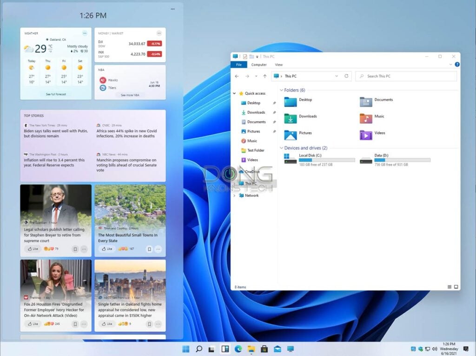The image size is (476, 356).
Task: Toggle the Widgets panel taskbar icon
Action: click(x=225, y=349)
